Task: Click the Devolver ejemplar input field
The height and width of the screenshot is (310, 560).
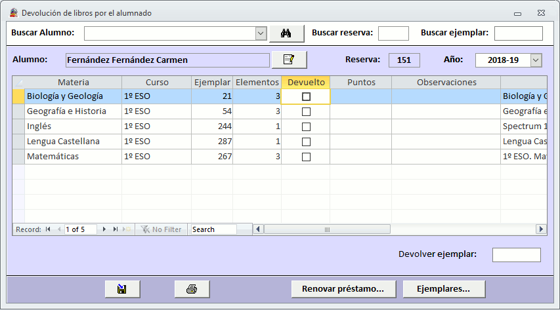Action: (516, 255)
